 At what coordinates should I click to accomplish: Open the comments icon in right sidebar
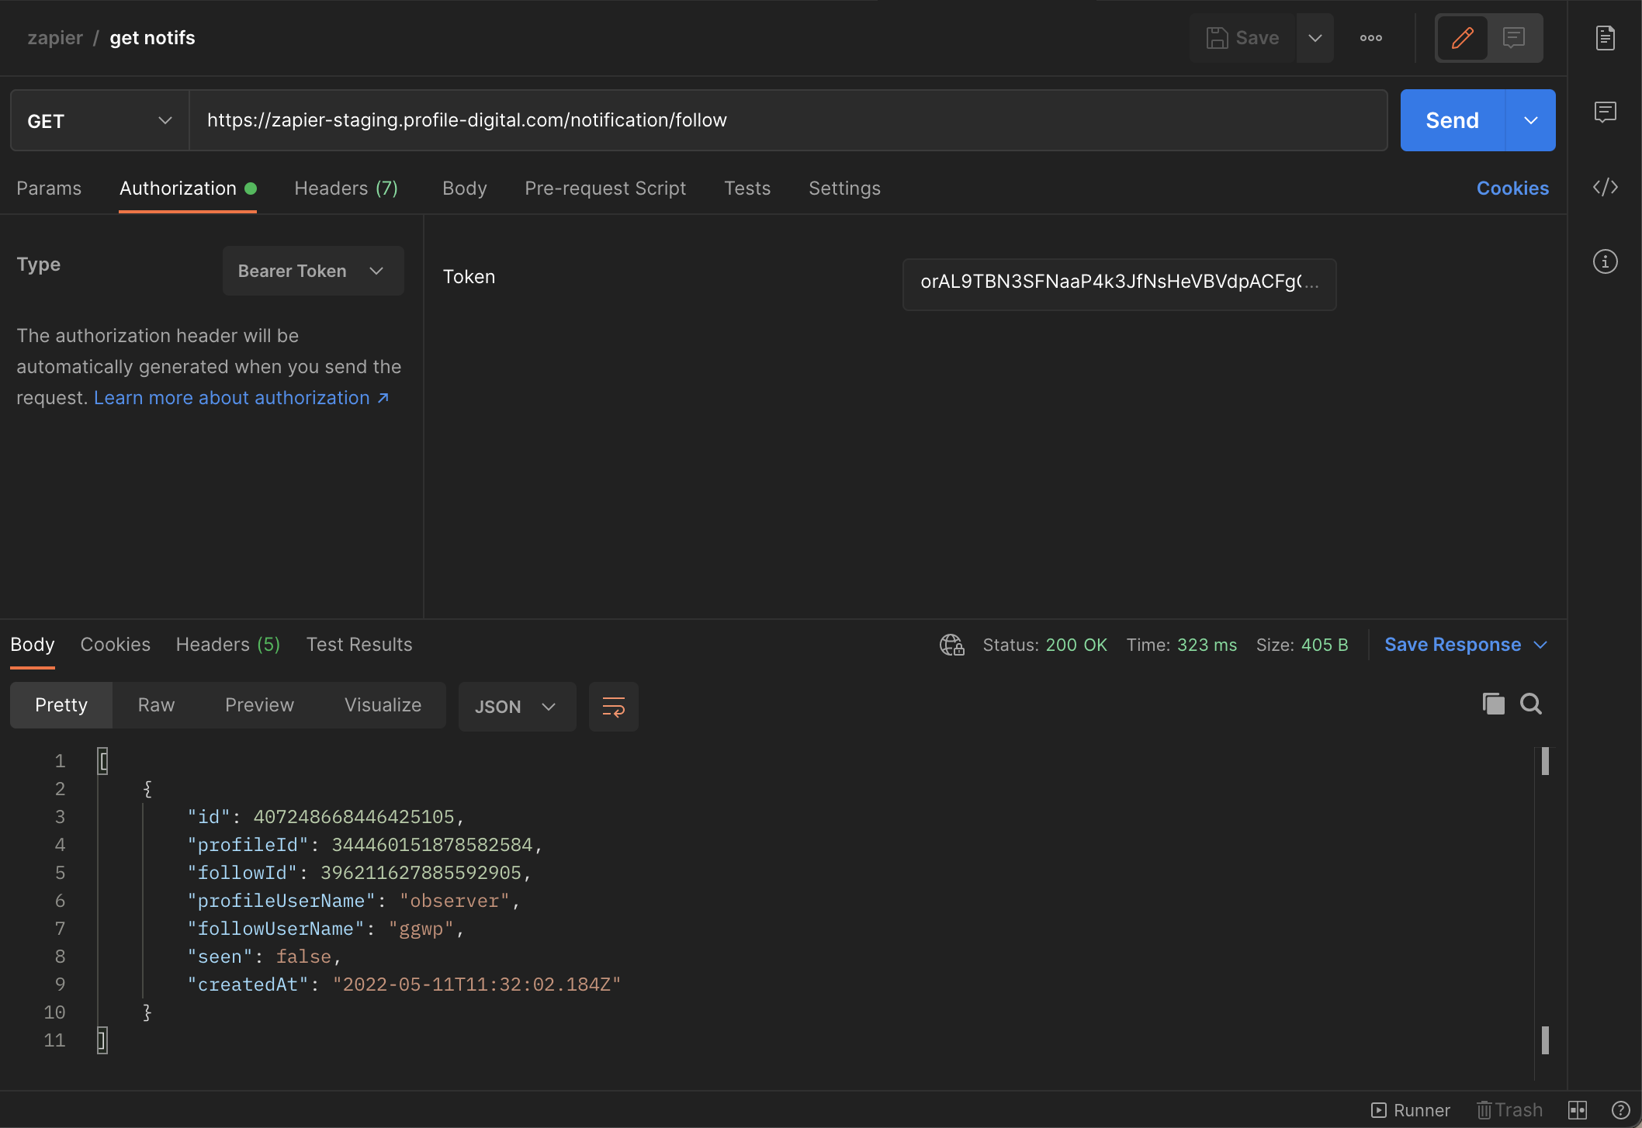coord(1605,112)
